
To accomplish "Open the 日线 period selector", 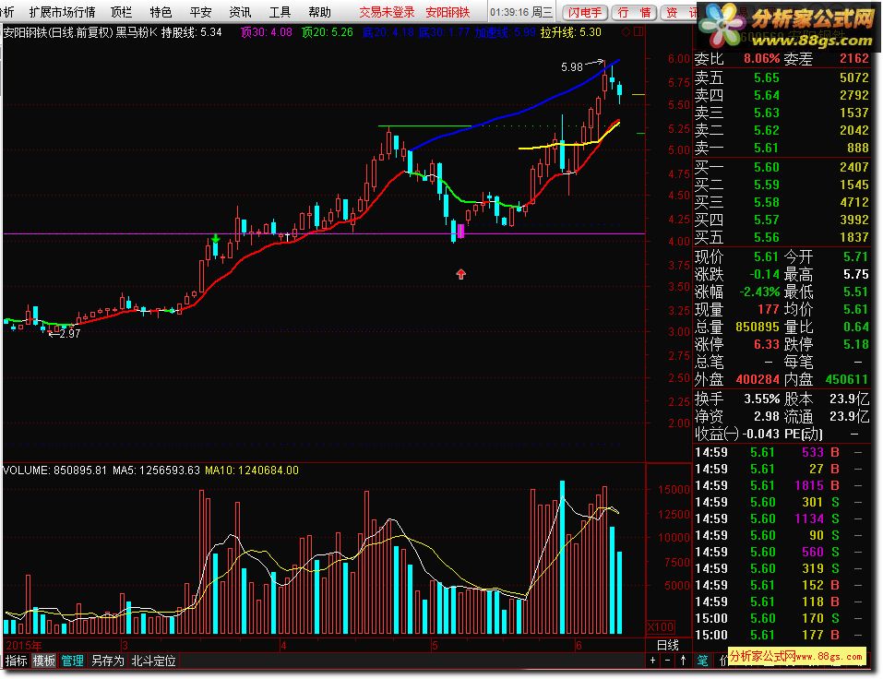I will point(668,645).
